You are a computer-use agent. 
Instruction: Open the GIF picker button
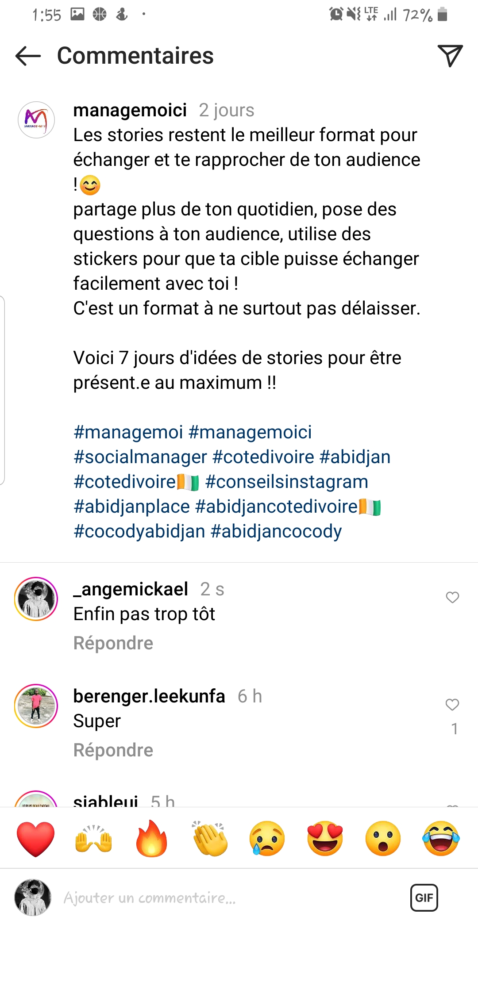[x=424, y=898]
